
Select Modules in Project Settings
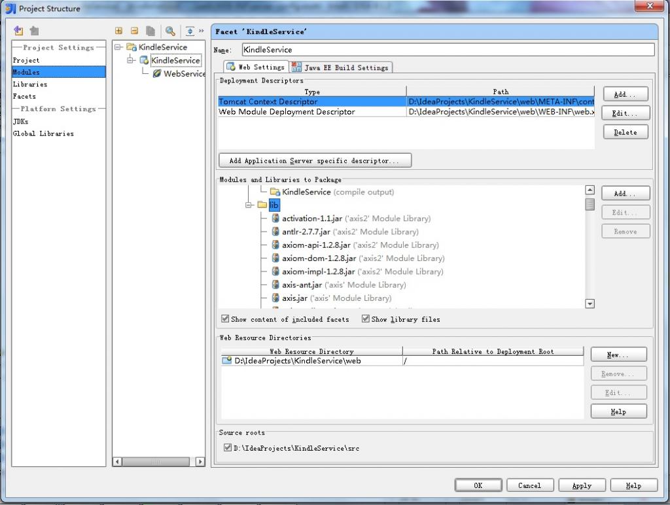point(58,72)
